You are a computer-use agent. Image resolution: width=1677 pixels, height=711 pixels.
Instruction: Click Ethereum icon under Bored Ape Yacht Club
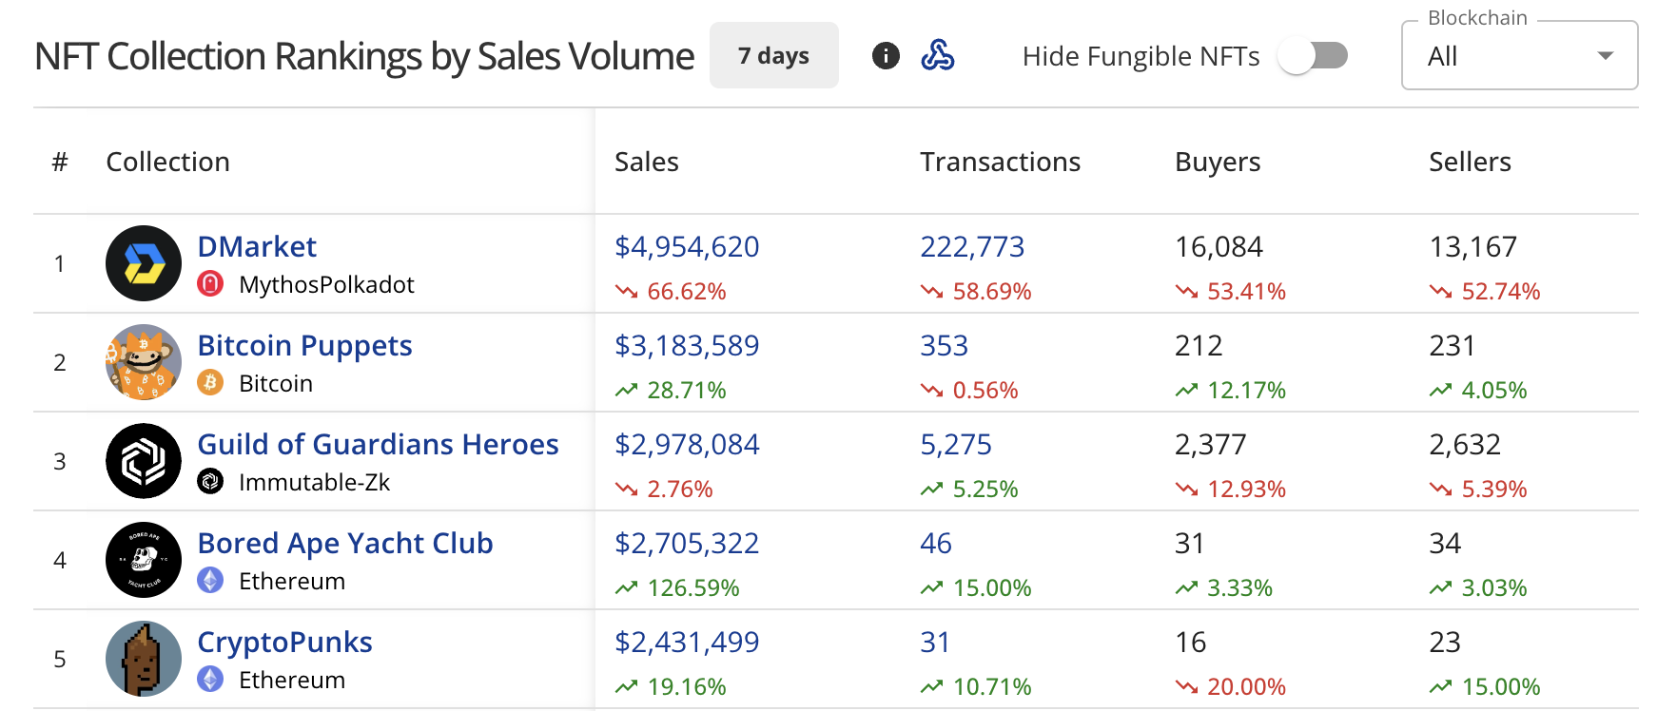point(210,580)
